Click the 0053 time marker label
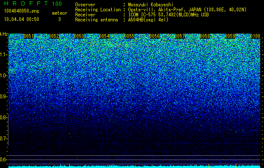The height and width of the screenshot is (168, 264). click(79, 36)
